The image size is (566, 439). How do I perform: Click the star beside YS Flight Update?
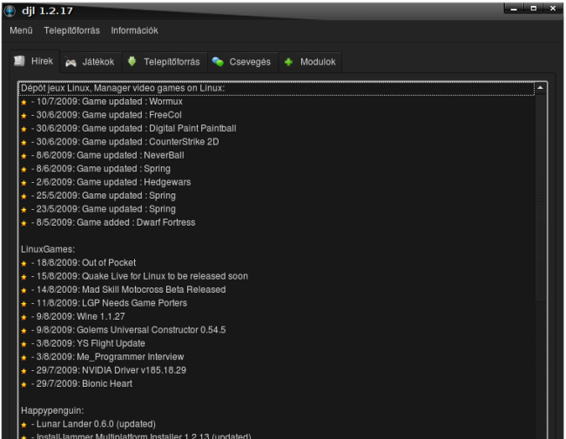pos(24,344)
